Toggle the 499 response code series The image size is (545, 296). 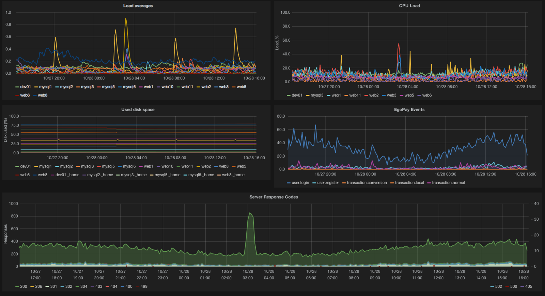pos(144,286)
